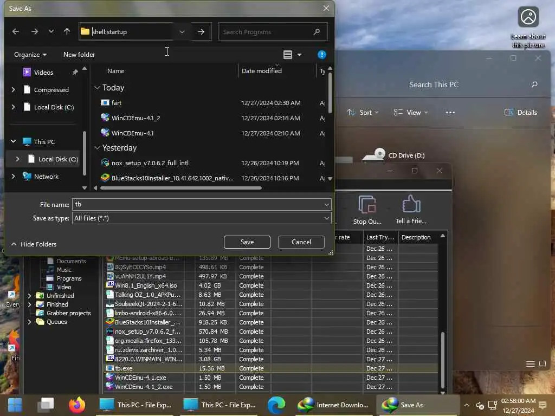
Task: Open the Organize menu
Action: click(x=30, y=55)
